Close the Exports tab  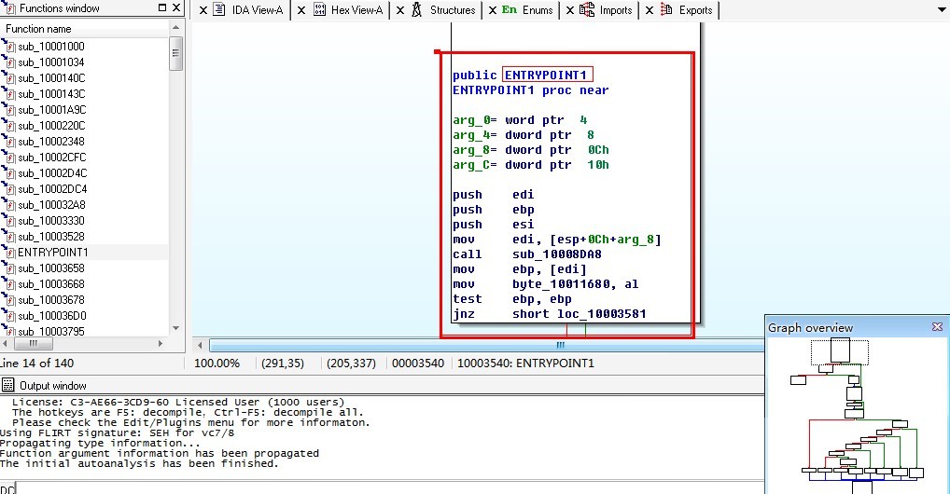[x=649, y=10]
